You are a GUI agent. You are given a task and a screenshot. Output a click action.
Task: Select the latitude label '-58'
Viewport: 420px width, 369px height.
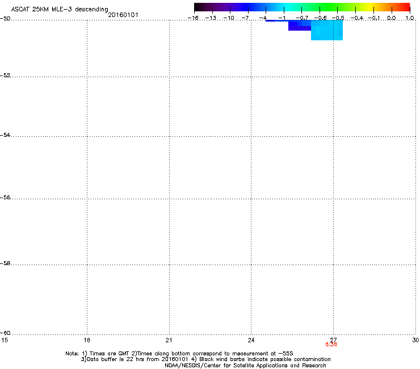5,263
